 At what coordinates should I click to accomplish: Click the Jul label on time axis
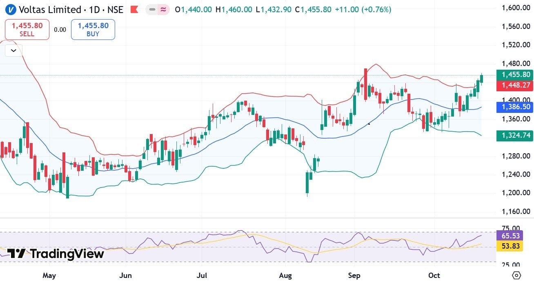(x=202, y=275)
